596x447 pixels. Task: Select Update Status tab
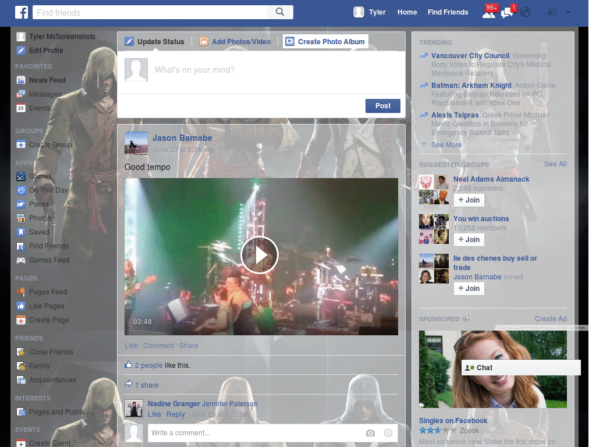click(x=155, y=42)
